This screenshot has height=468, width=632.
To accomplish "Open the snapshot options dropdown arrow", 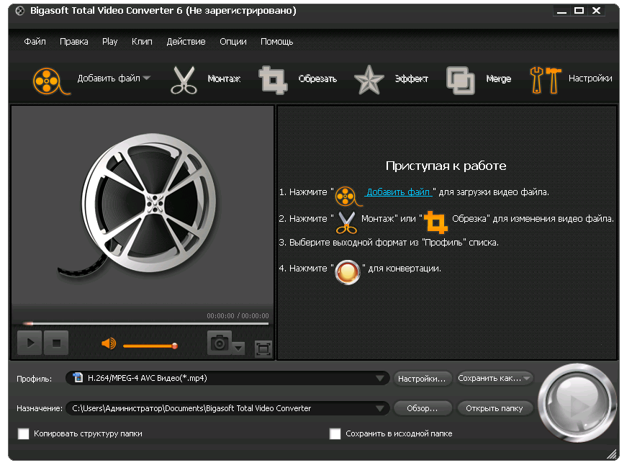I will [238, 348].
